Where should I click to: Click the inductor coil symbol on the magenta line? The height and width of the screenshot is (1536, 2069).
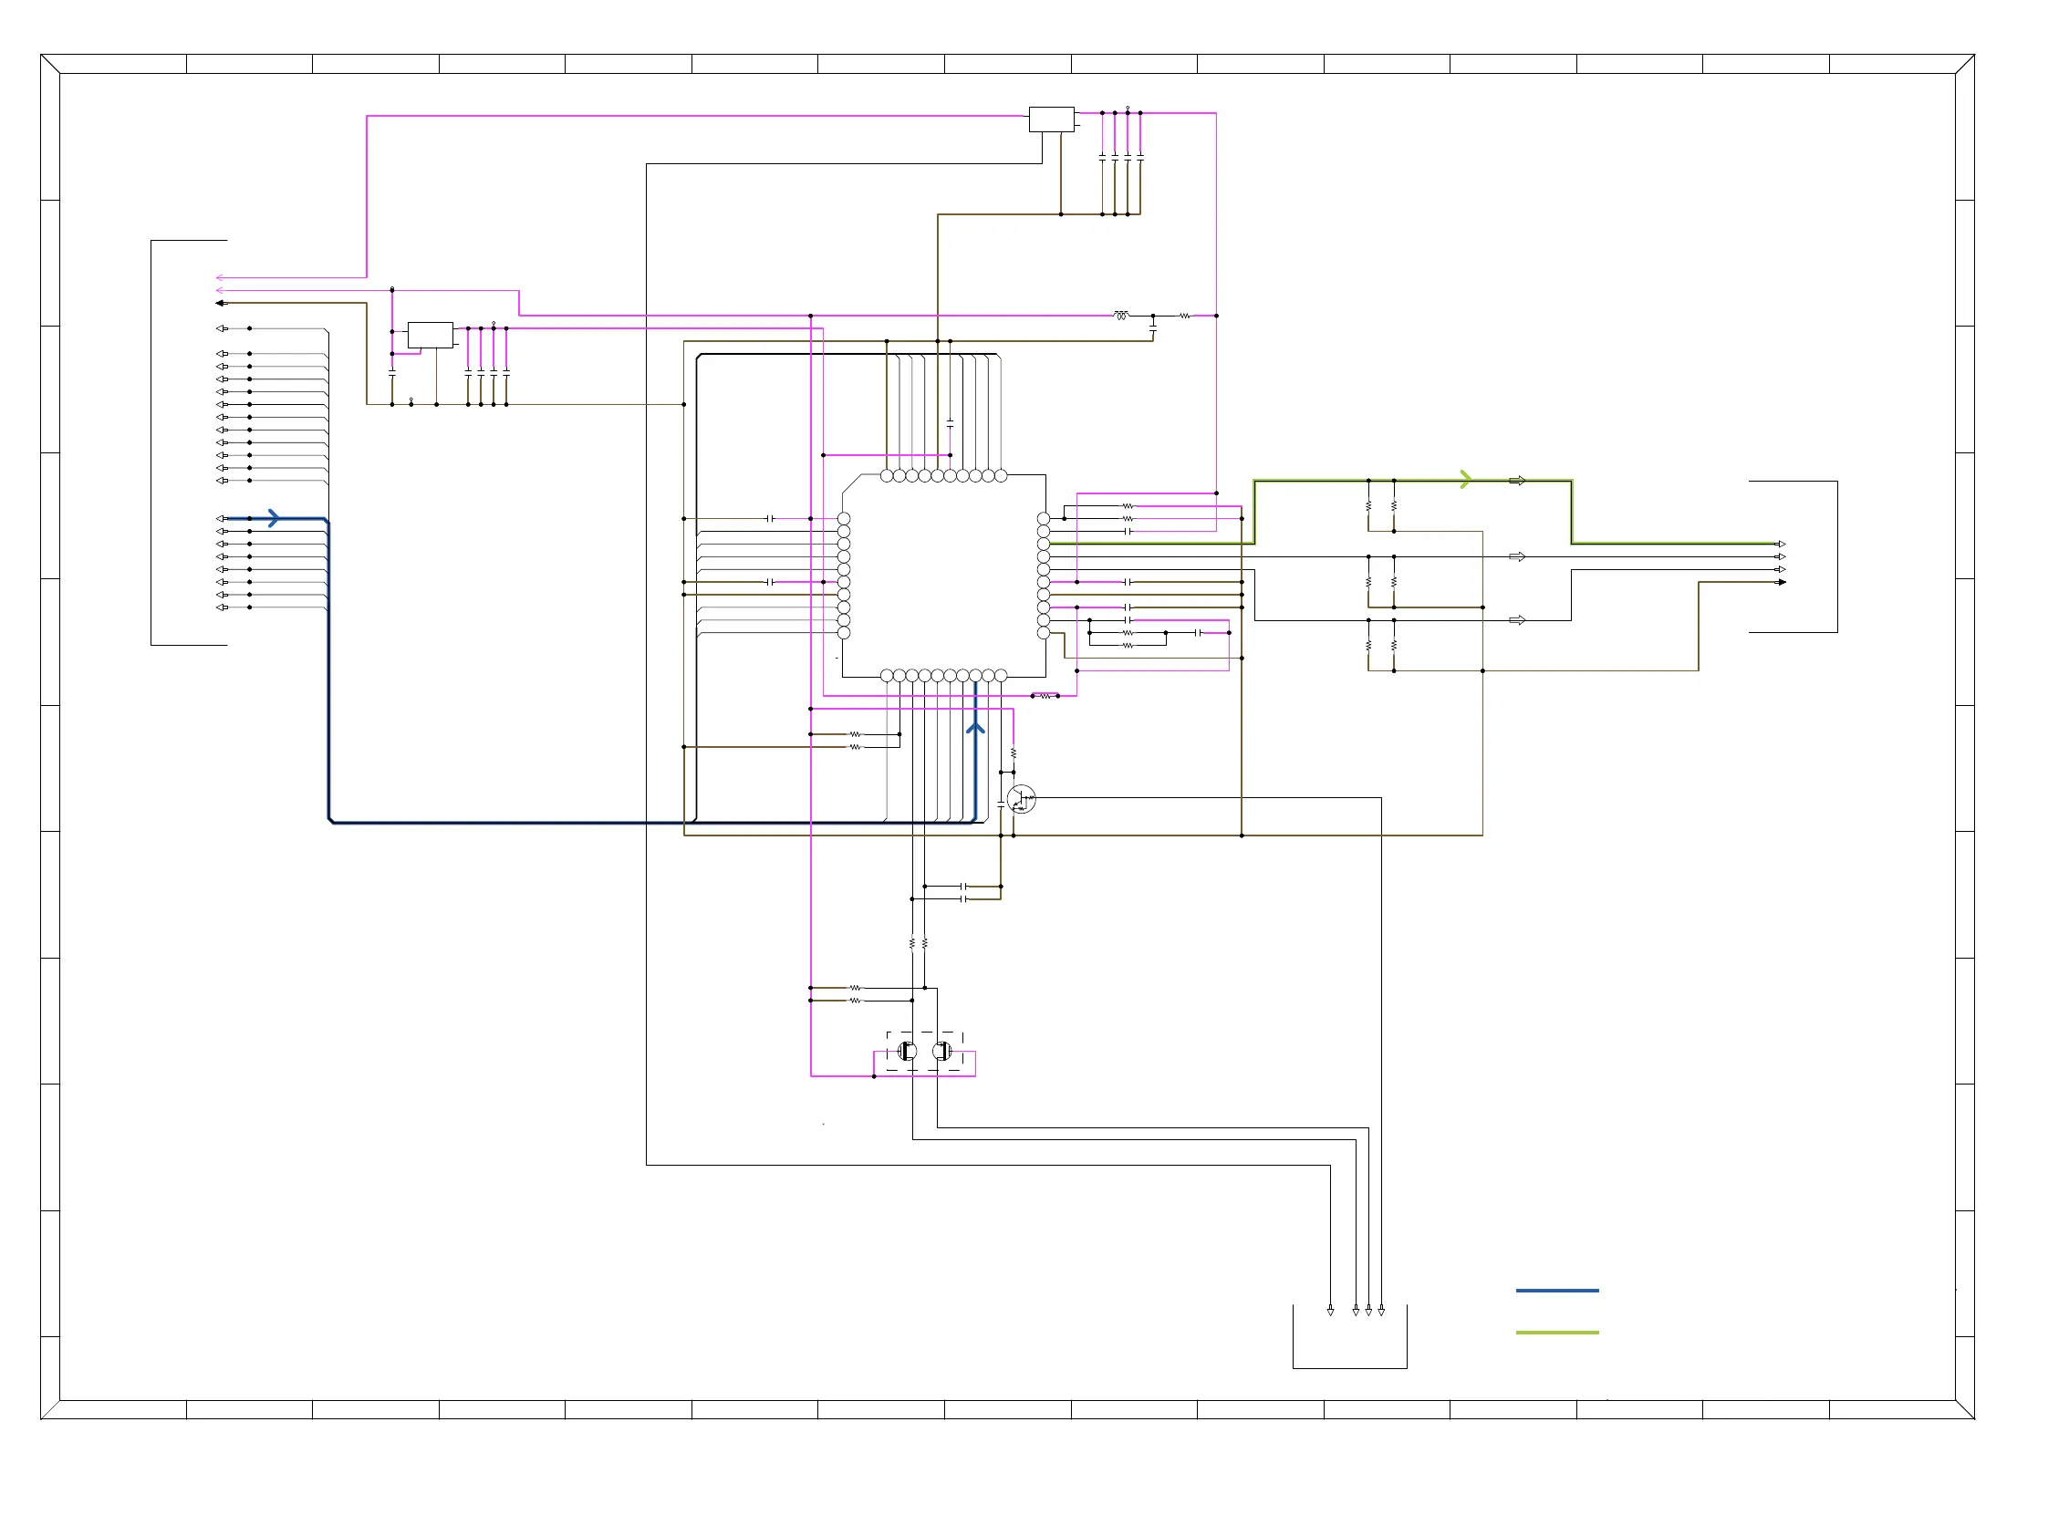pyautogui.click(x=1120, y=316)
